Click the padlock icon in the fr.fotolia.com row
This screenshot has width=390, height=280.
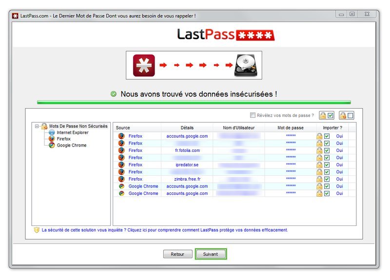pos(319,150)
